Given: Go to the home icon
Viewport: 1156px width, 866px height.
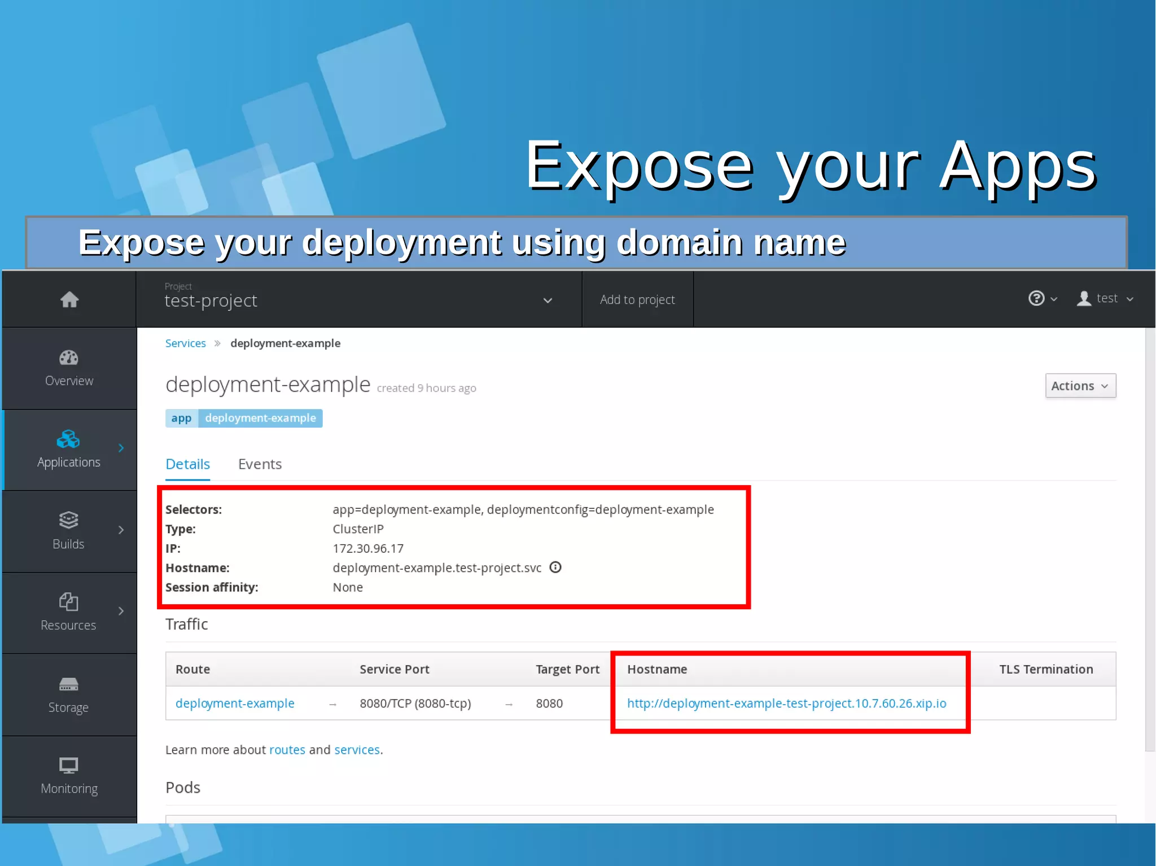Looking at the screenshot, I should pyautogui.click(x=69, y=300).
